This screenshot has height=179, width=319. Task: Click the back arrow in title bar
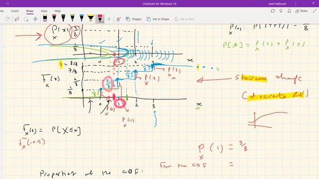coord(7,3)
